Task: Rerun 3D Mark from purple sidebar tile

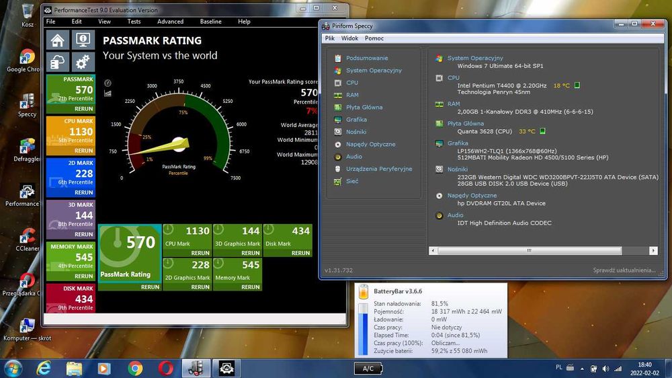Action: (x=83, y=235)
